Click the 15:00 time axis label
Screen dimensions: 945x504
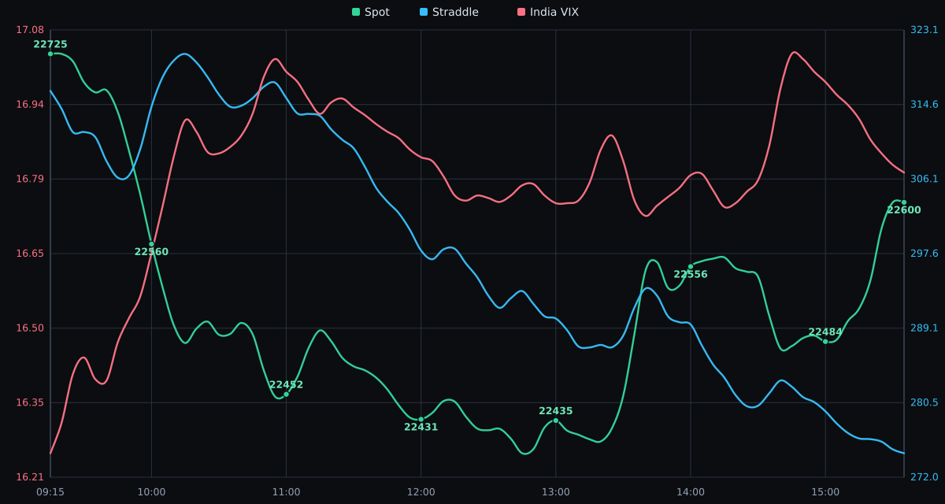(x=825, y=492)
